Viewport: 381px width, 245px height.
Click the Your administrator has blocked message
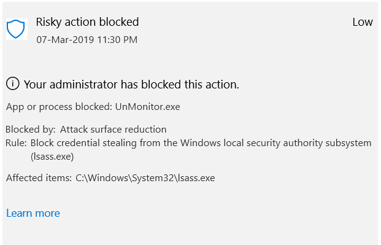click(x=131, y=85)
